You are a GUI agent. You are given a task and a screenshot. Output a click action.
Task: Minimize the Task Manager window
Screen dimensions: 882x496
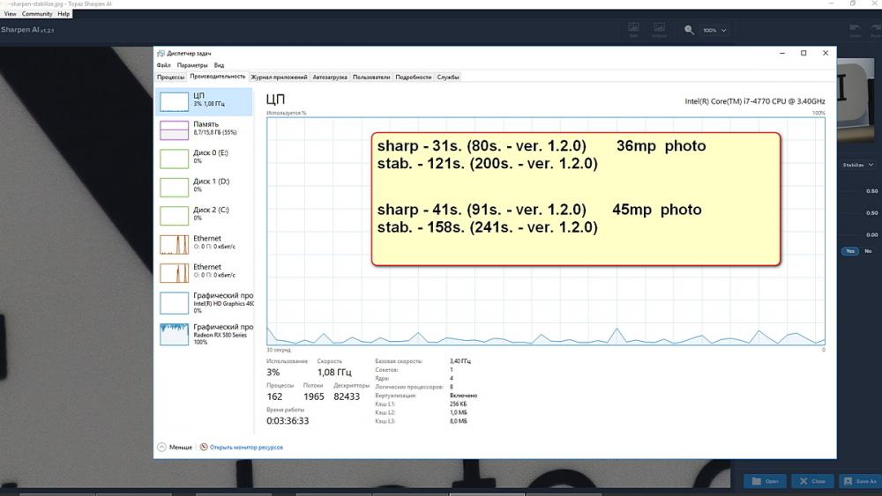pos(781,53)
